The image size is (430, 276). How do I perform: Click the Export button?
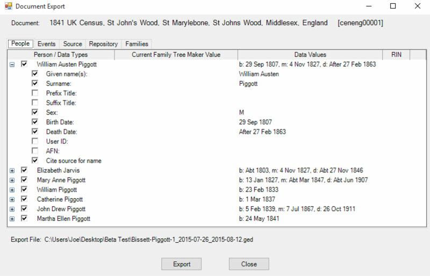[x=181, y=264]
